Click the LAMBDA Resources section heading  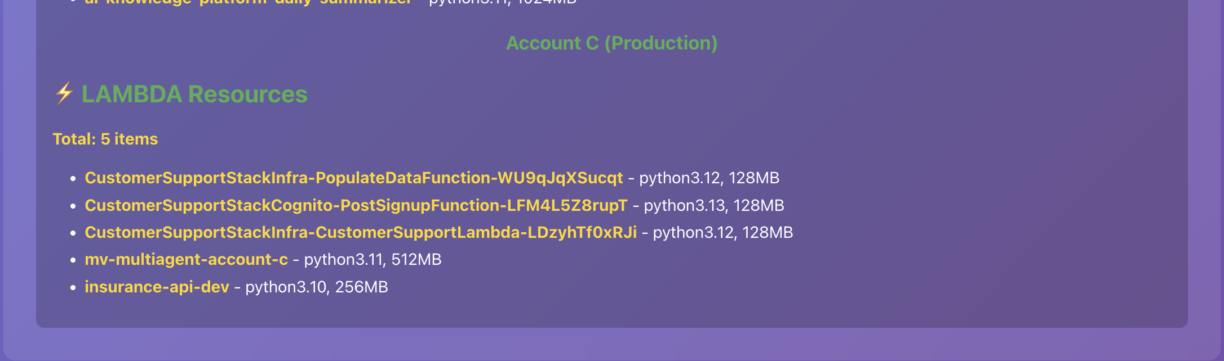pyautogui.click(x=194, y=94)
